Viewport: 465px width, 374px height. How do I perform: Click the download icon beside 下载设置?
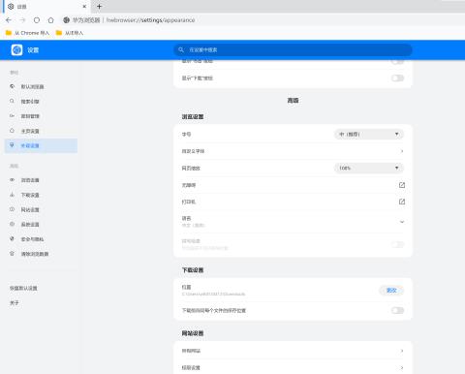(12, 195)
